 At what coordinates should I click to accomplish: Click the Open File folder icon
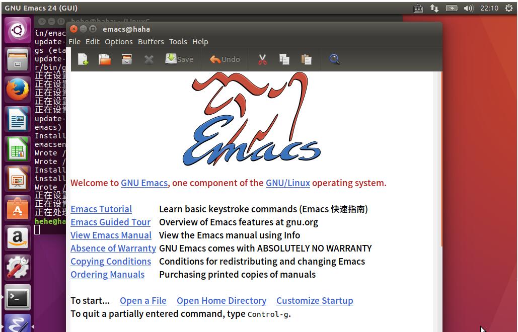tap(105, 59)
